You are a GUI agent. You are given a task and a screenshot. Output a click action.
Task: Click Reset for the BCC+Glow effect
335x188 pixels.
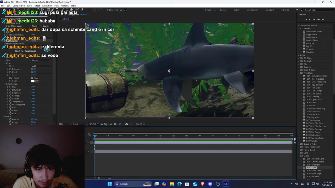(x=33, y=41)
